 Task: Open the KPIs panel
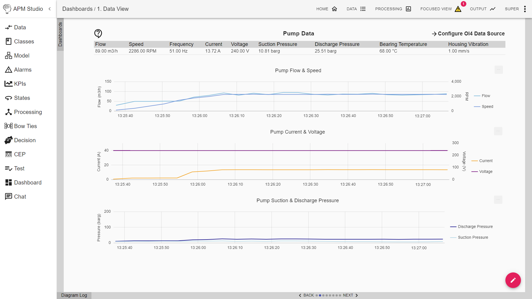coord(20,84)
